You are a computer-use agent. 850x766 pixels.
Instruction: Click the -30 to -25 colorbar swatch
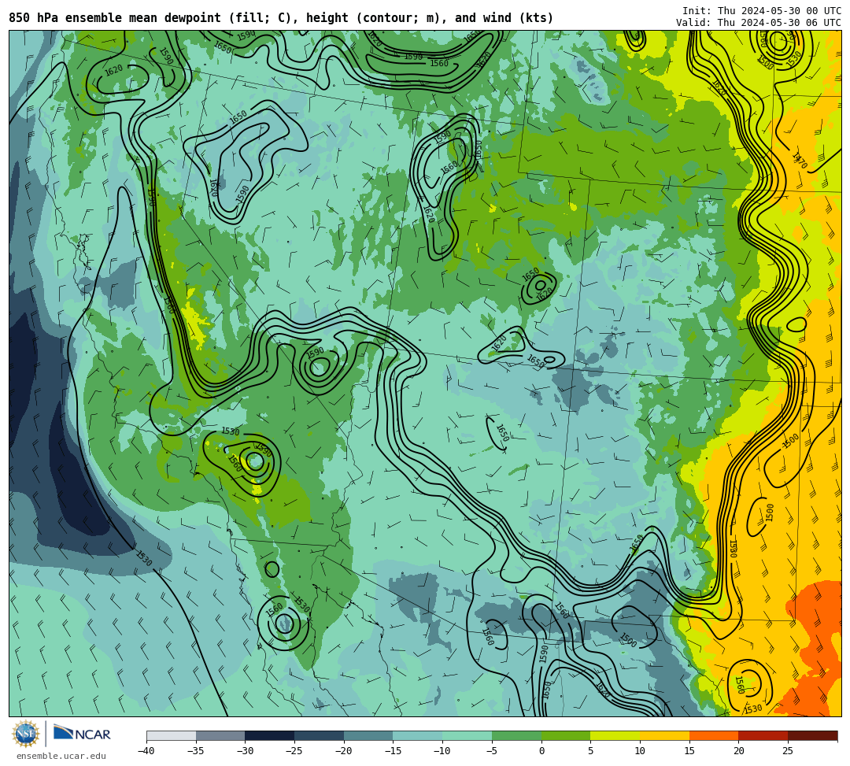(x=270, y=735)
